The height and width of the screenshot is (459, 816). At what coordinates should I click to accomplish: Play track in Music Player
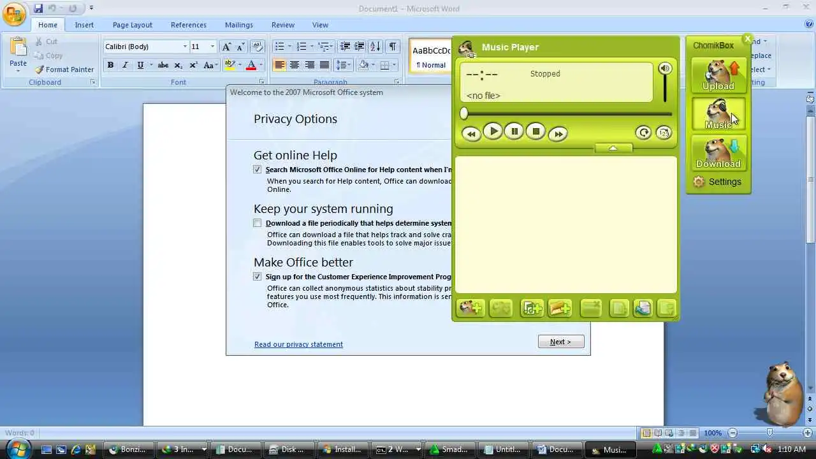(493, 131)
